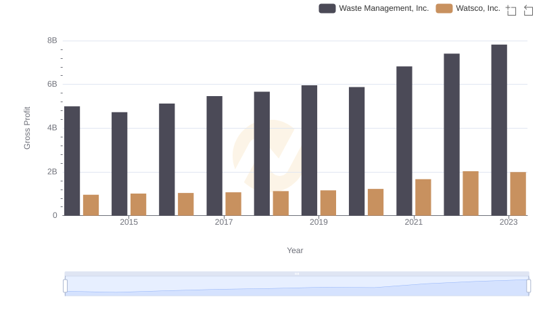Click the 2015 Waste Management dark bar
The image size is (541, 312).
point(120,164)
